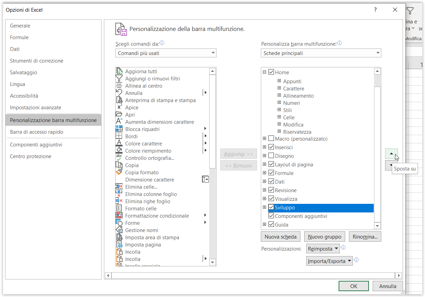Image resolution: width=425 pixels, height=297 pixels.
Task: Uncheck the Sviluppo checkbox
Action: point(271,207)
